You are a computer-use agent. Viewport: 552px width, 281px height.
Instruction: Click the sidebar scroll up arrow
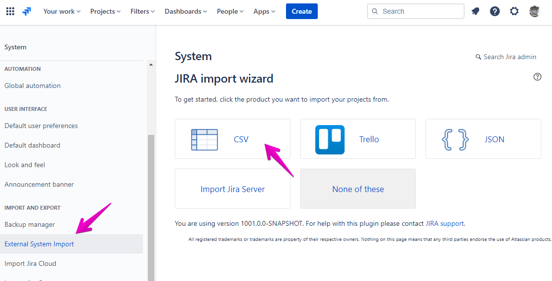click(x=151, y=65)
